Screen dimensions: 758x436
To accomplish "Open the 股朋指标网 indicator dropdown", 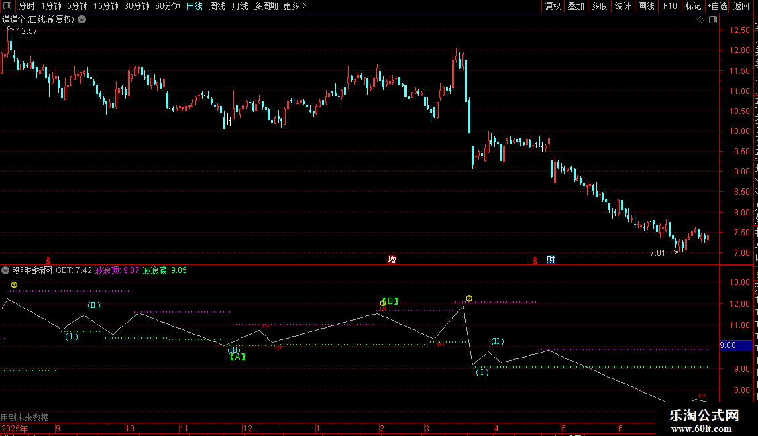I will [5, 270].
